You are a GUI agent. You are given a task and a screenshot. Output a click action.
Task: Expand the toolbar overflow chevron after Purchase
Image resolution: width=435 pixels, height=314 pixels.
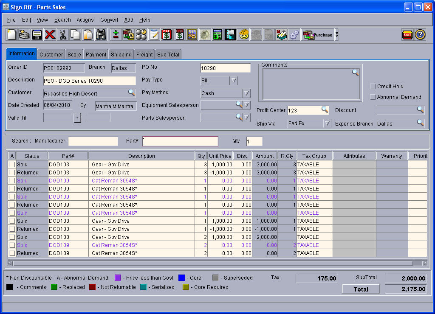tap(337, 35)
